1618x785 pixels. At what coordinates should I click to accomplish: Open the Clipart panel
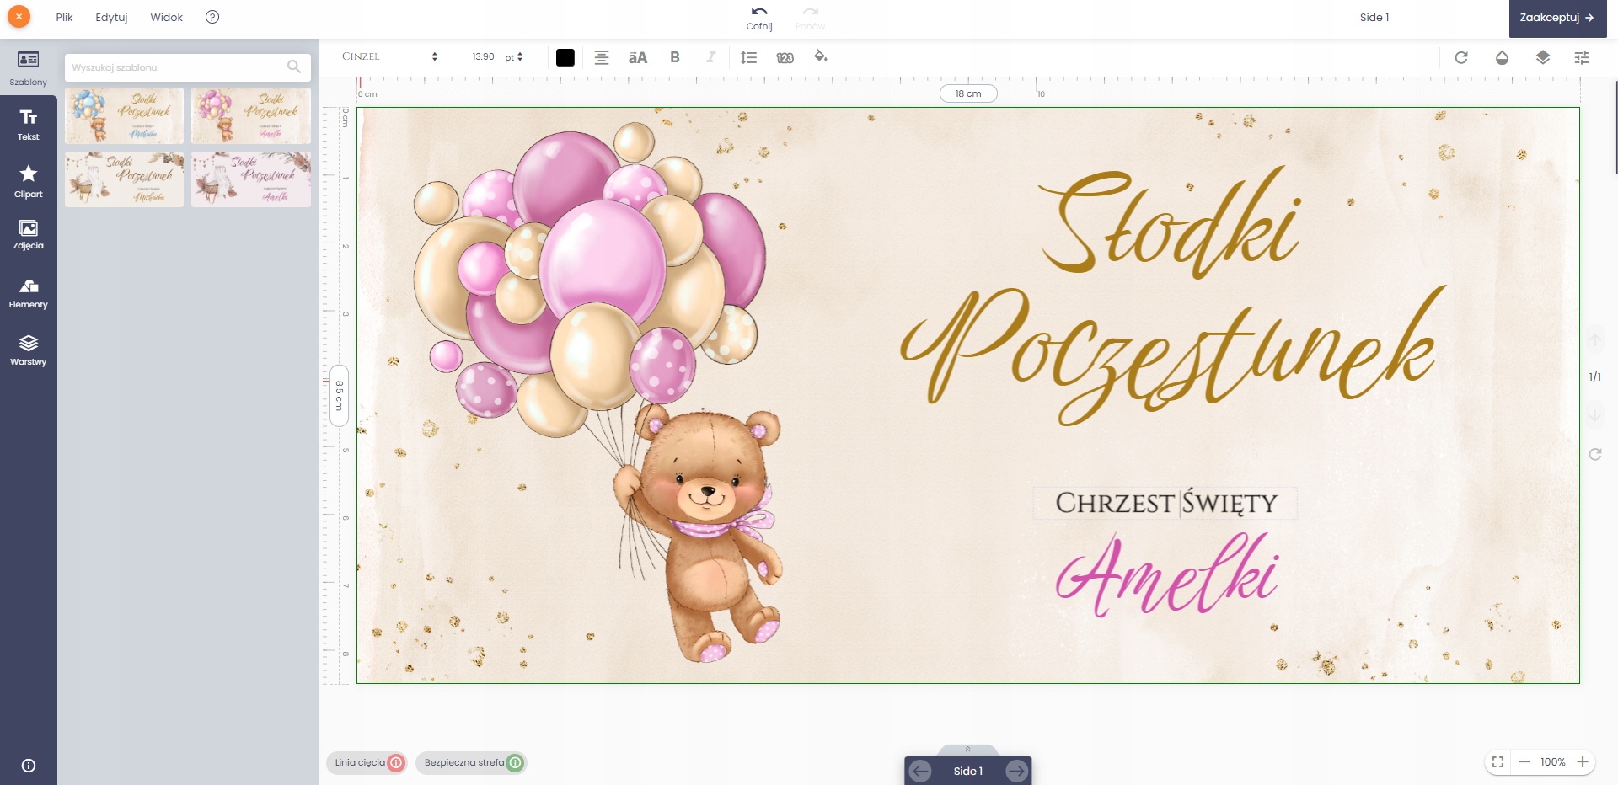[29, 180]
